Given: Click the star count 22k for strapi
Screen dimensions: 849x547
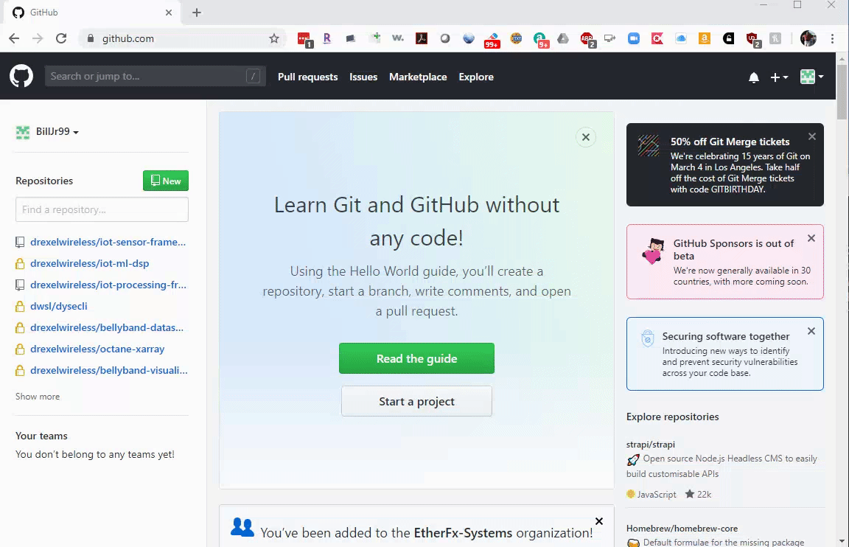Looking at the screenshot, I should point(698,494).
